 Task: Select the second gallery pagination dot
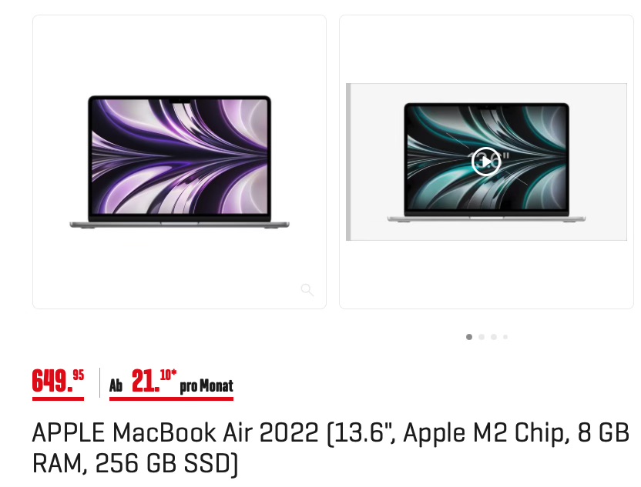tap(482, 337)
